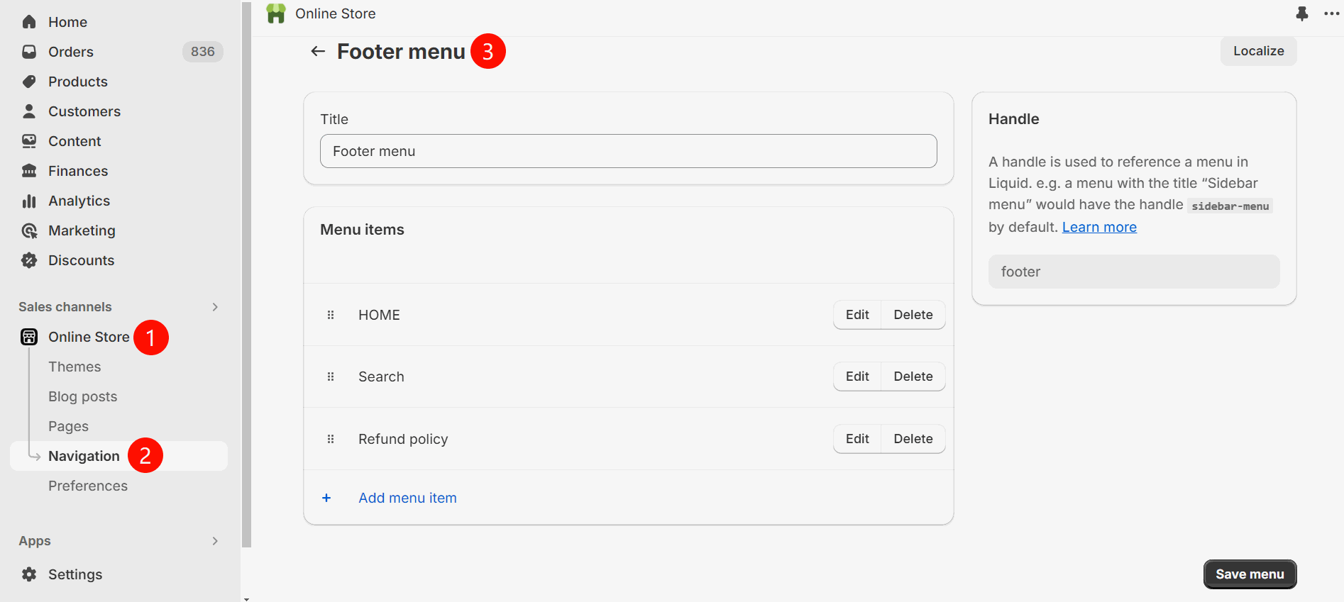Open Orders in the sidebar
Image resolution: width=1344 pixels, height=602 pixels.
click(71, 52)
